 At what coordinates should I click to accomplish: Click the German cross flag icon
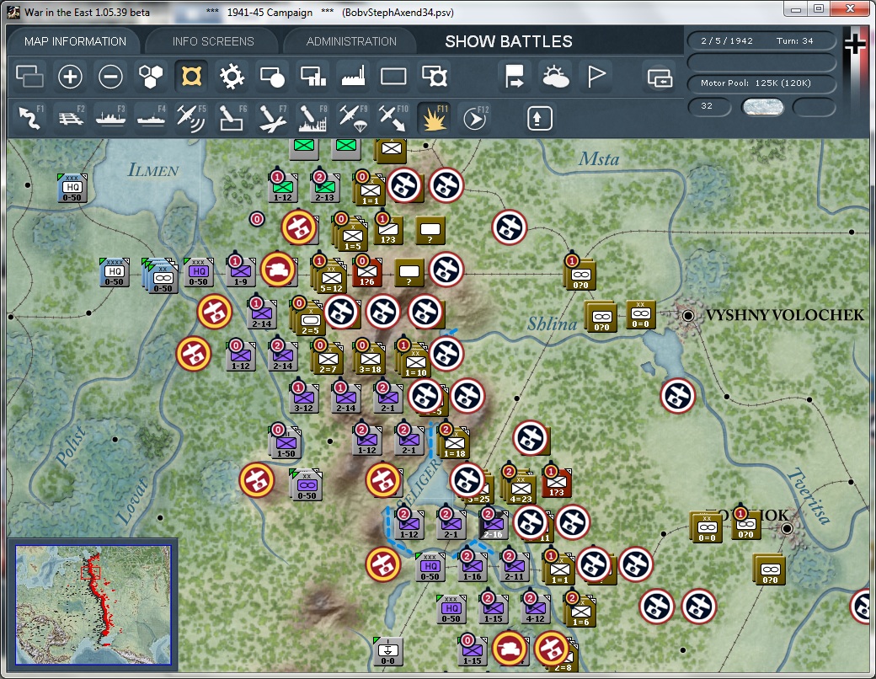[x=855, y=45]
